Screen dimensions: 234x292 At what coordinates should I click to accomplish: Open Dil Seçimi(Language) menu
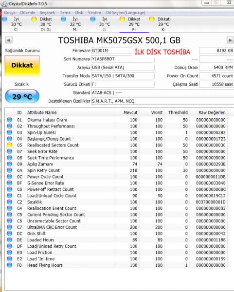126,13
